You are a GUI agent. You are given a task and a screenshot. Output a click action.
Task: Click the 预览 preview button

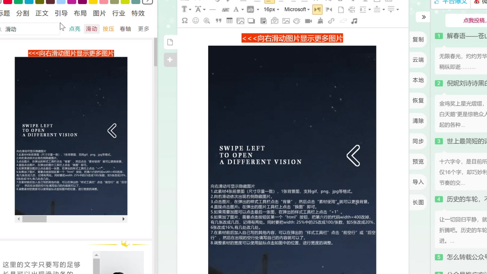click(418, 162)
